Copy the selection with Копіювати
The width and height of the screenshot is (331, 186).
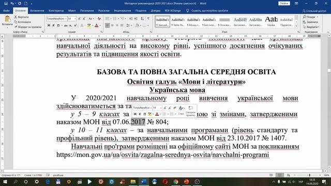tap(22, 22)
